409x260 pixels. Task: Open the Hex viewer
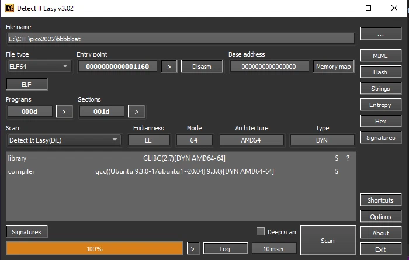point(380,122)
